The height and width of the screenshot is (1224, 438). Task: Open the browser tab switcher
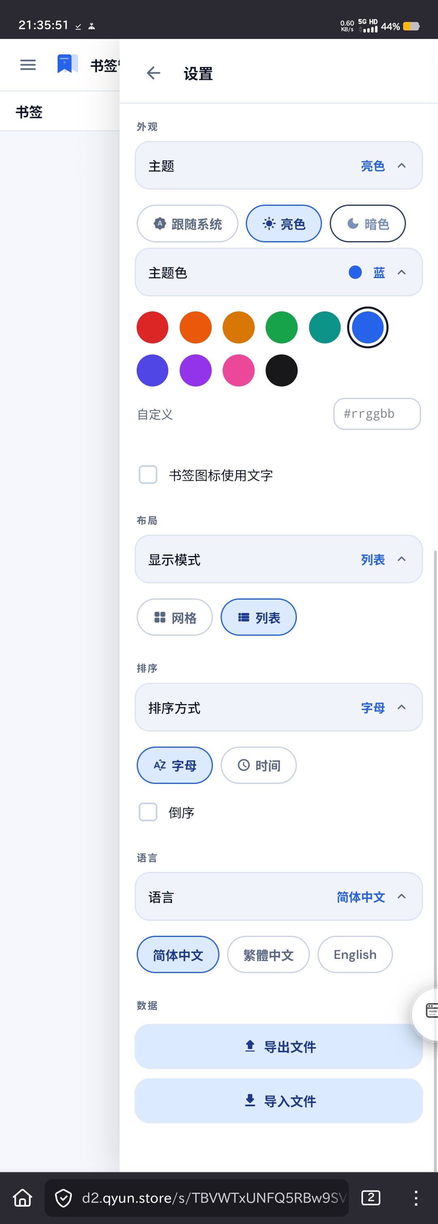[371, 1197]
